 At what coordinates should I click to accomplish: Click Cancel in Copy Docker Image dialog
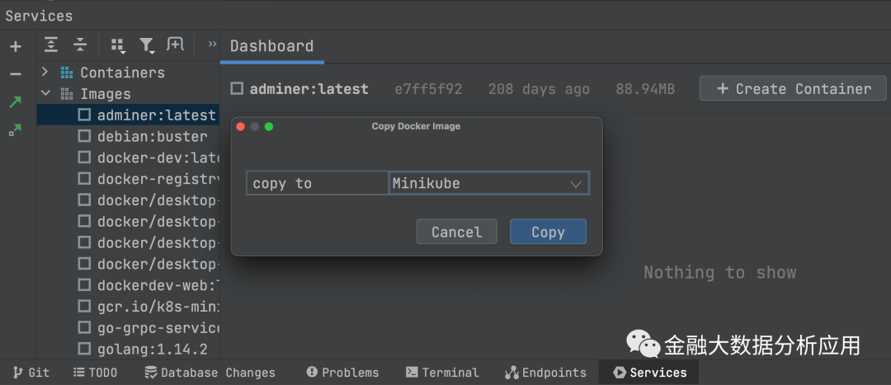tap(456, 232)
